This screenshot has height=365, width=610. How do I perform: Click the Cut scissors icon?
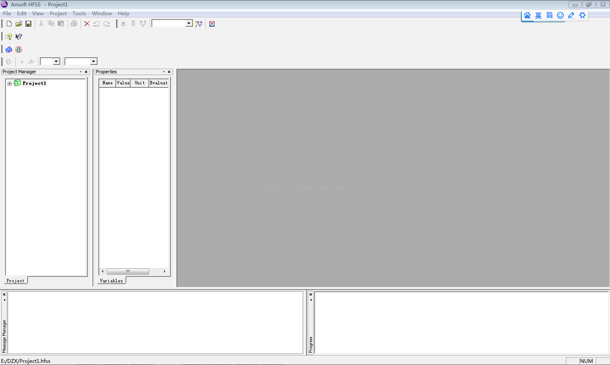pyautogui.click(x=41, y=24)
